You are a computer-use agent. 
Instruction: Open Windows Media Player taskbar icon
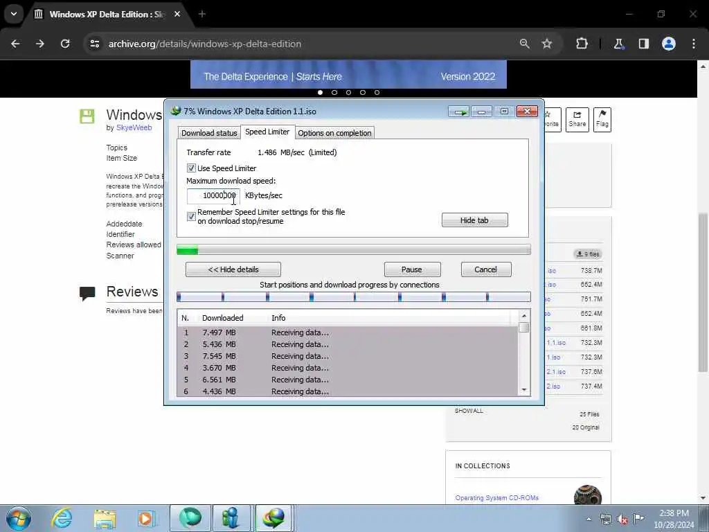pos(146,518)
